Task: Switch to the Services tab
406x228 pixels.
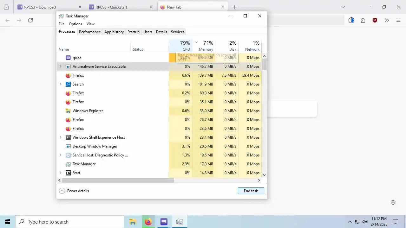Action: [x=177, y=32]
